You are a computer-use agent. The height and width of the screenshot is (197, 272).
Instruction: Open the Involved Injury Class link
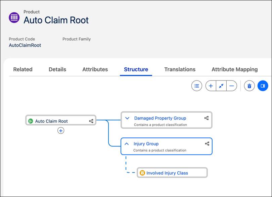(x=167, y=173)
